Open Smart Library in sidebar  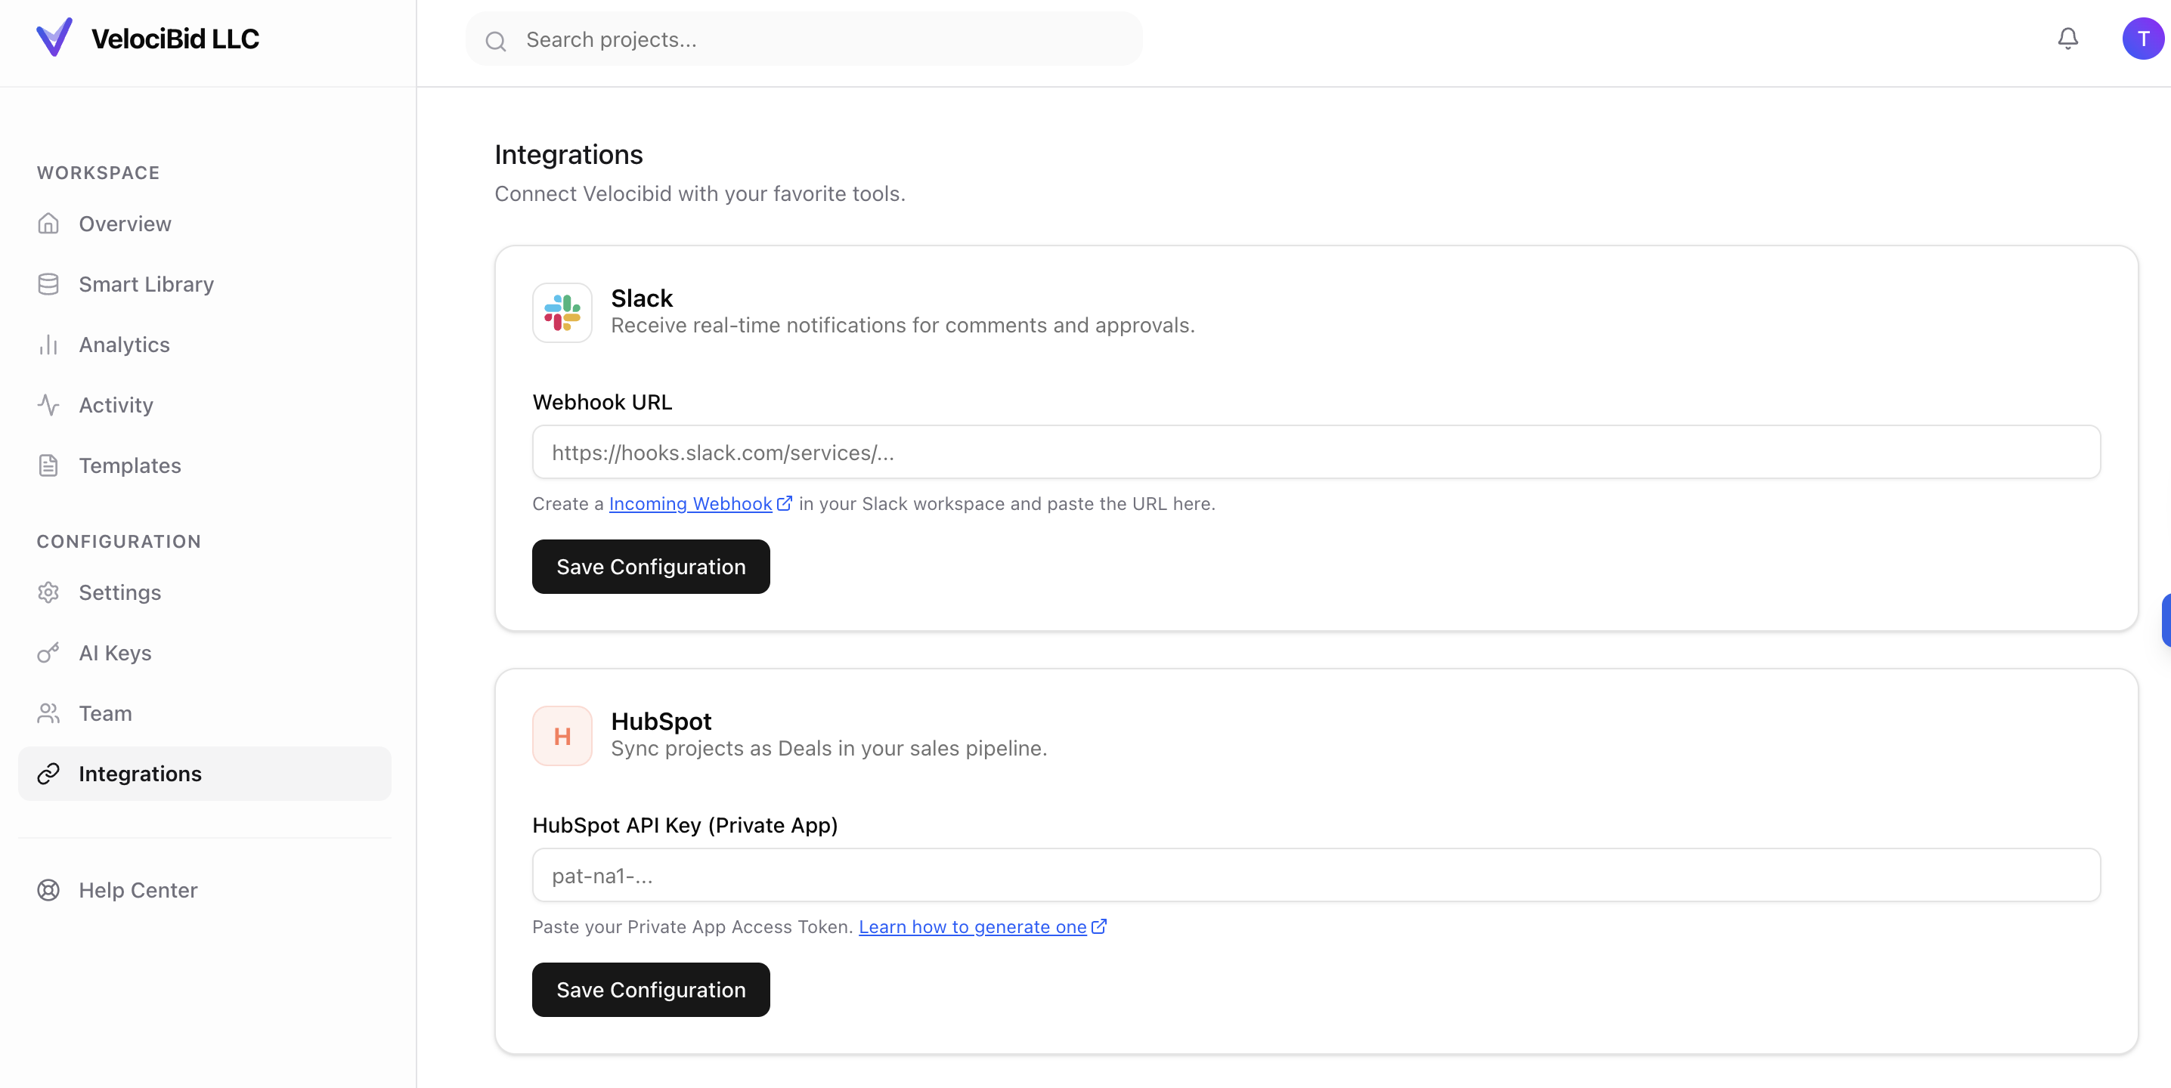click(x=146, y=285)
